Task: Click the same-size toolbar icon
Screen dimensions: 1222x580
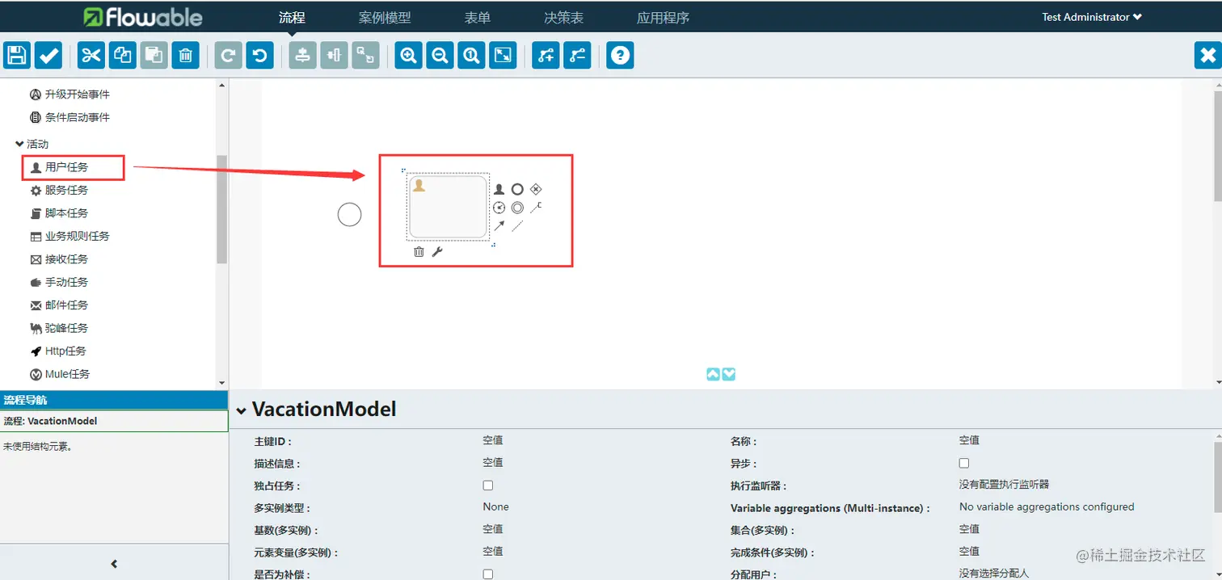Action: 365,55
